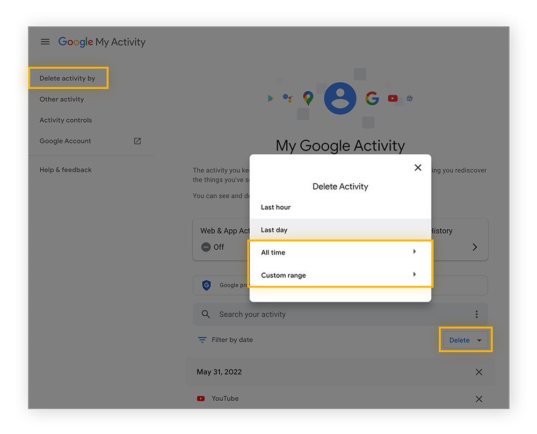Image resolution: width=537 pixels, height=434 pixels.
Task: Click the YouTube icon in the banner graphic
Action: pyautogui.click(x=393, y=98)
